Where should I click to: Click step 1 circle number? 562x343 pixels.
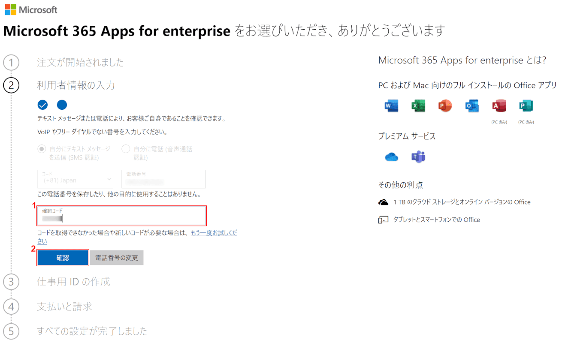(11, 63)
